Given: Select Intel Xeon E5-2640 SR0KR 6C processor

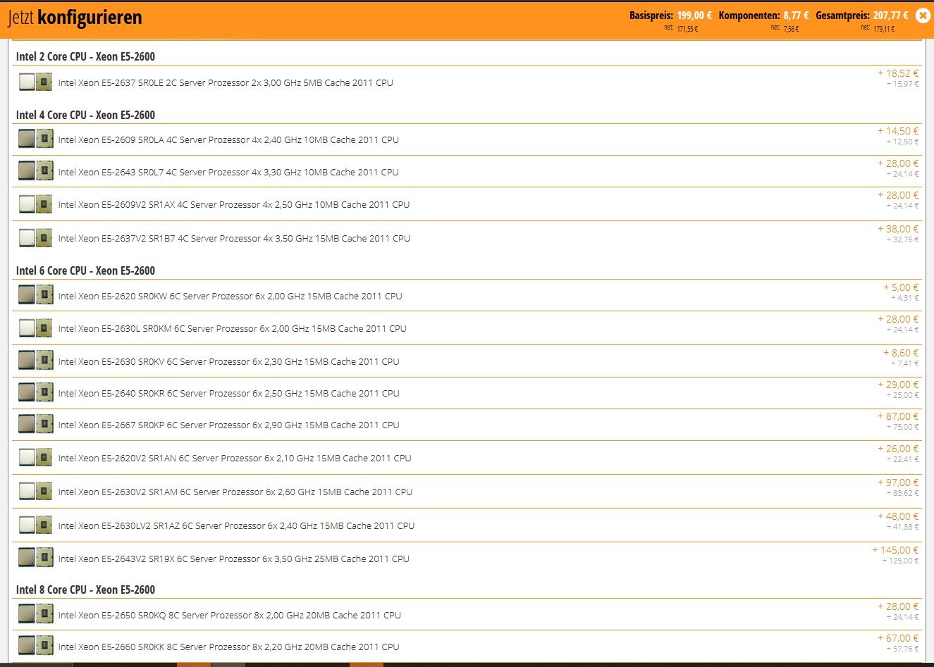Looking at the screenshot, I should pos(229,393).
